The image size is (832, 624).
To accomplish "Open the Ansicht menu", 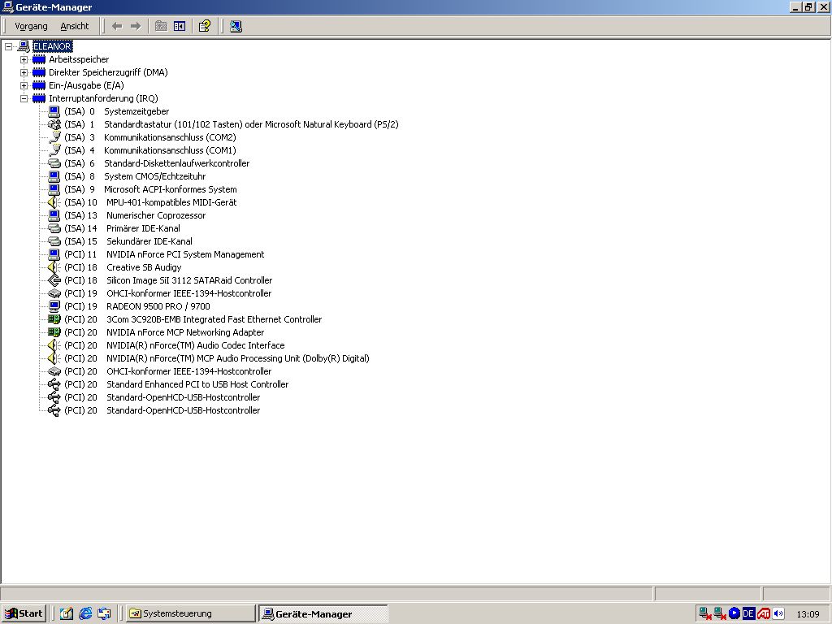I will coord(75,26).
